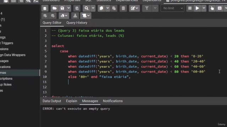227x127 pixels.
Task: Switch to the Properties top tab
Action: [72, 1]
